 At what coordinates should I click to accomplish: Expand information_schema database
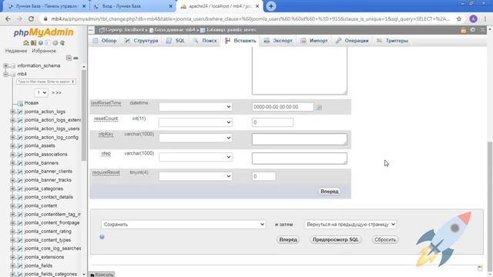(x=5, y=65)
